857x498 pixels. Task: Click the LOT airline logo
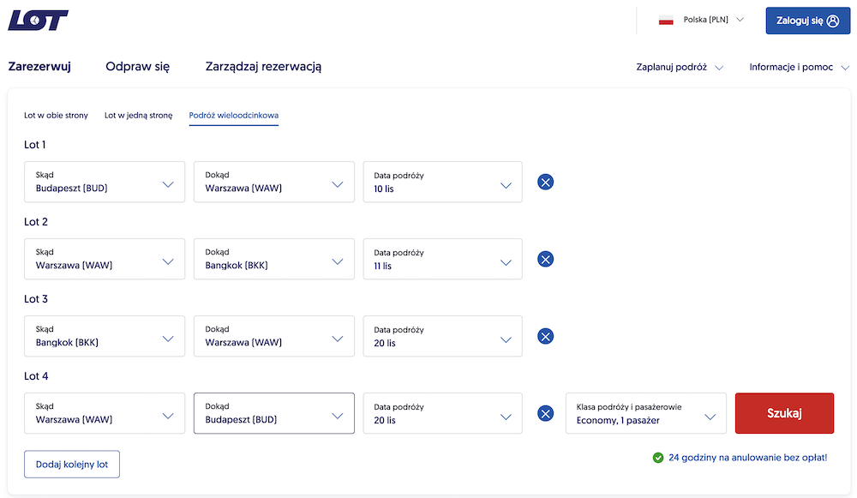(x=38, y=21)
